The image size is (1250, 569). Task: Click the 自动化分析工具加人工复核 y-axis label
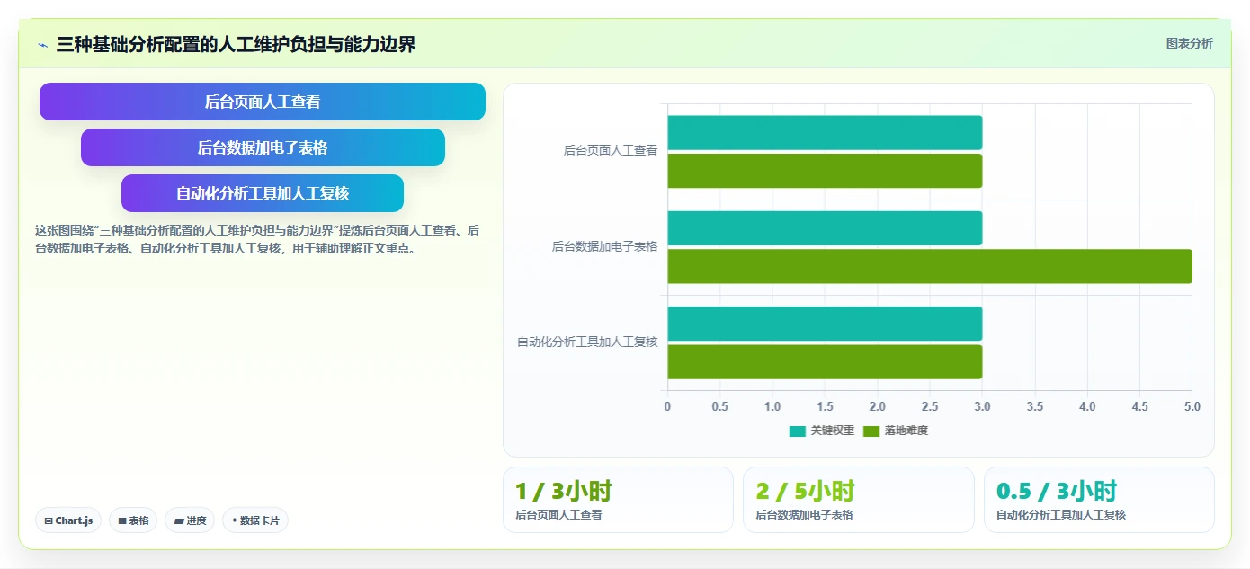[587, 342]
